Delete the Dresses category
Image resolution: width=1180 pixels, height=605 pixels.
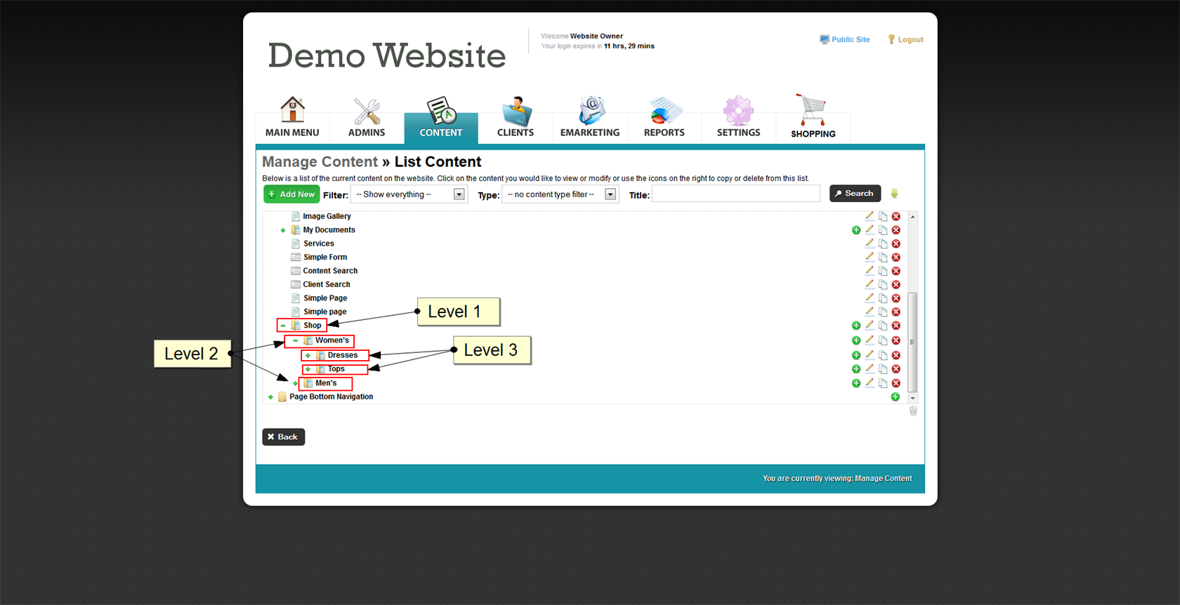(x=896, y=355)
